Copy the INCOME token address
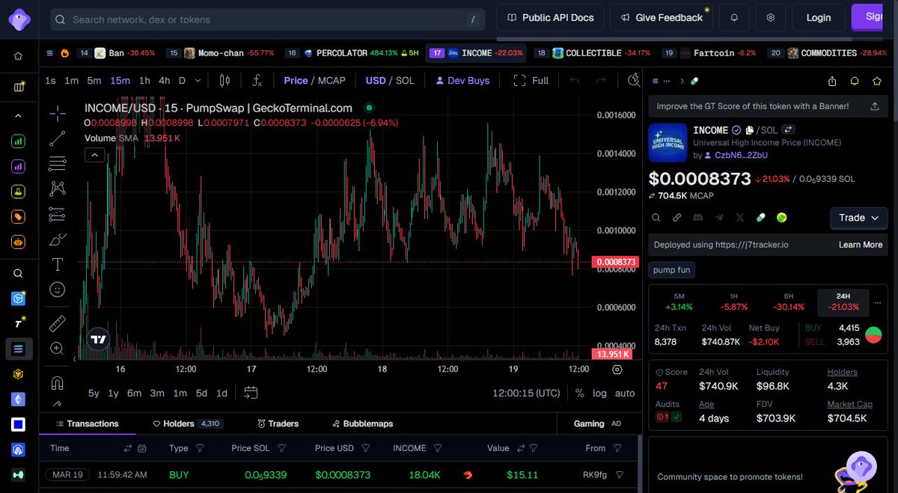Viewport: 898px width, 493px height. 750,130
